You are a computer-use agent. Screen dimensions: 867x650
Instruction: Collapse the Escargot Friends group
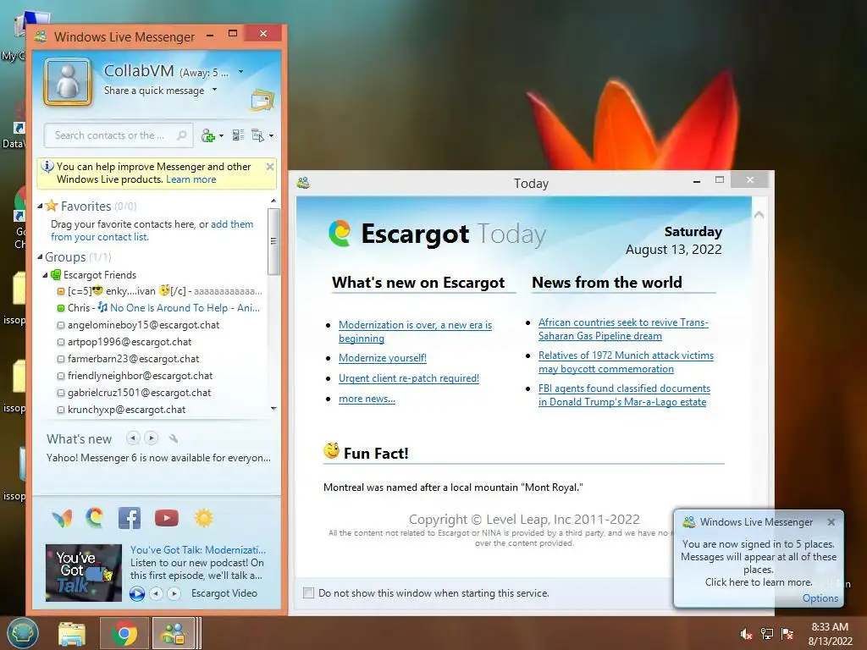click(46, 275)
